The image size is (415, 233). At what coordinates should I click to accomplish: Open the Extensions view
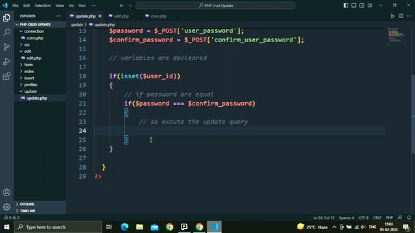pos(6,76)
